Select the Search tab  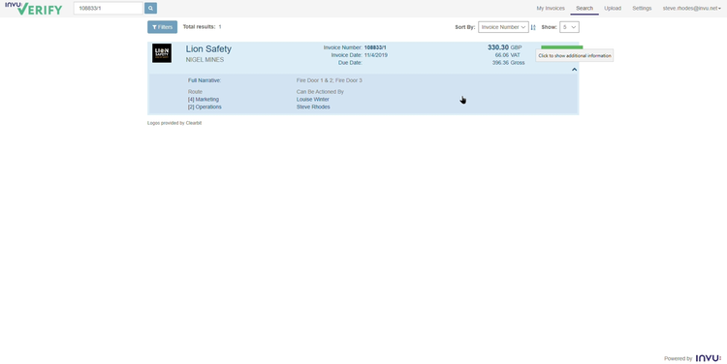tap(585, 9)
